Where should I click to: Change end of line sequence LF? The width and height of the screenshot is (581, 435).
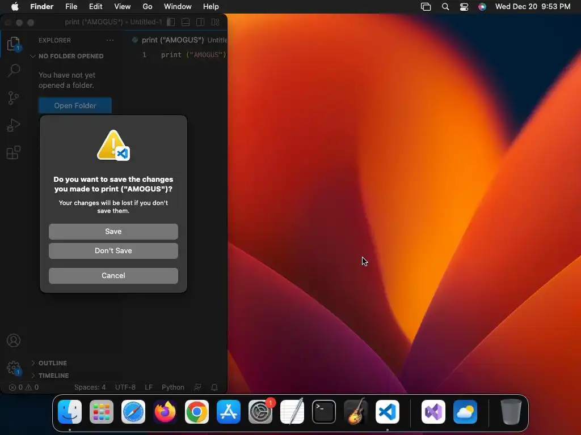(149, 387)
